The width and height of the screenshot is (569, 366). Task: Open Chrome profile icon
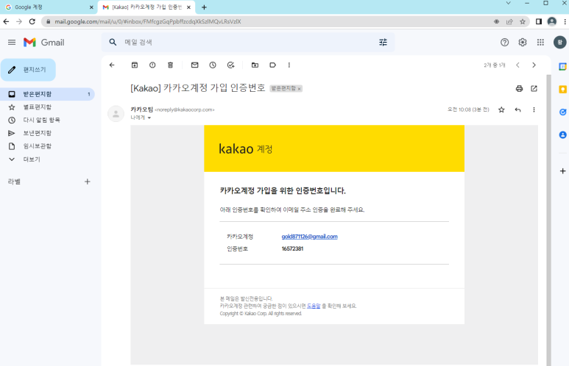[552, 22]
